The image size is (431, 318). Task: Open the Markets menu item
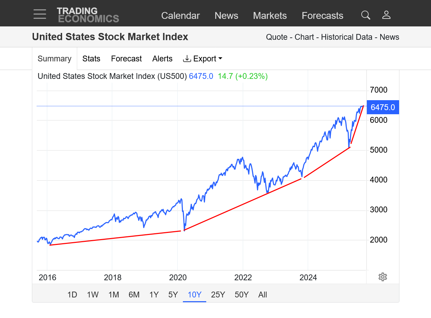point(270,15)
